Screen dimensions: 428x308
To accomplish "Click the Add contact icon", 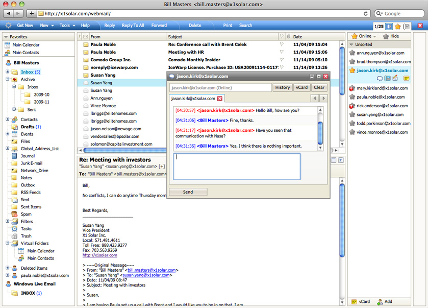I will pyautogui.click(x=381, y=302).
